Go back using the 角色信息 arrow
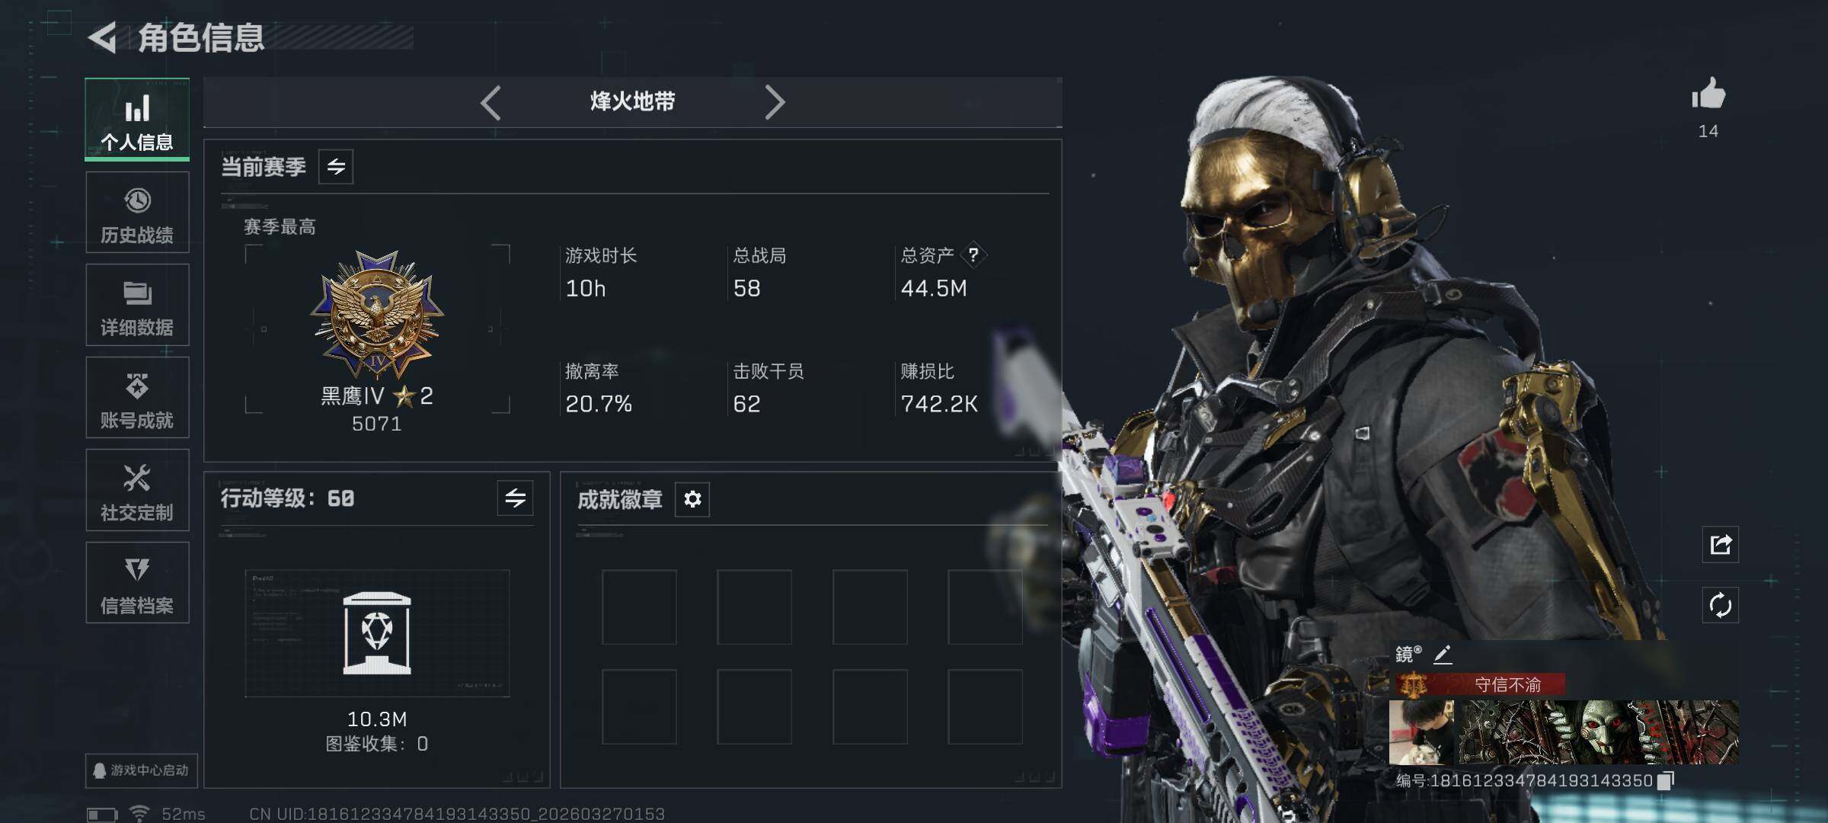Viewport: 1828px width, 823px height. click(103, 38)
